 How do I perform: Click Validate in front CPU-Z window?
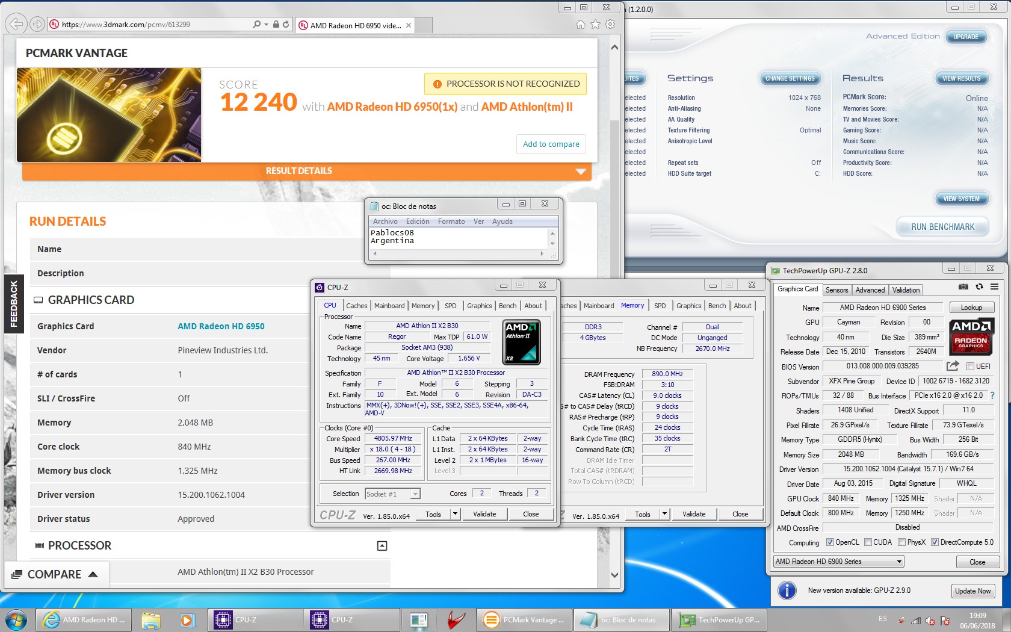coord(484,514)
